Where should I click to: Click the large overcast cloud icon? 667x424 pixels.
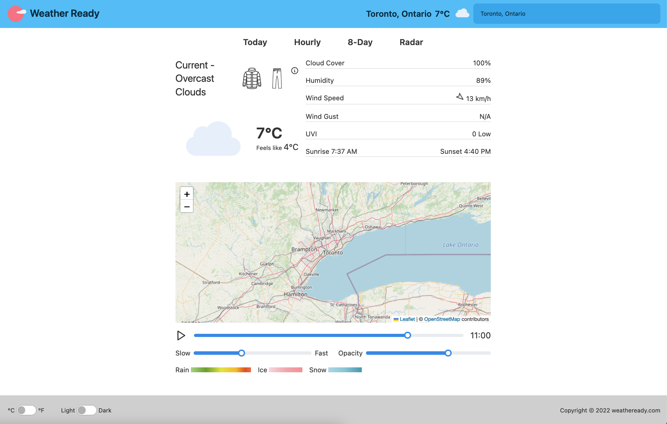coord(213,138)
